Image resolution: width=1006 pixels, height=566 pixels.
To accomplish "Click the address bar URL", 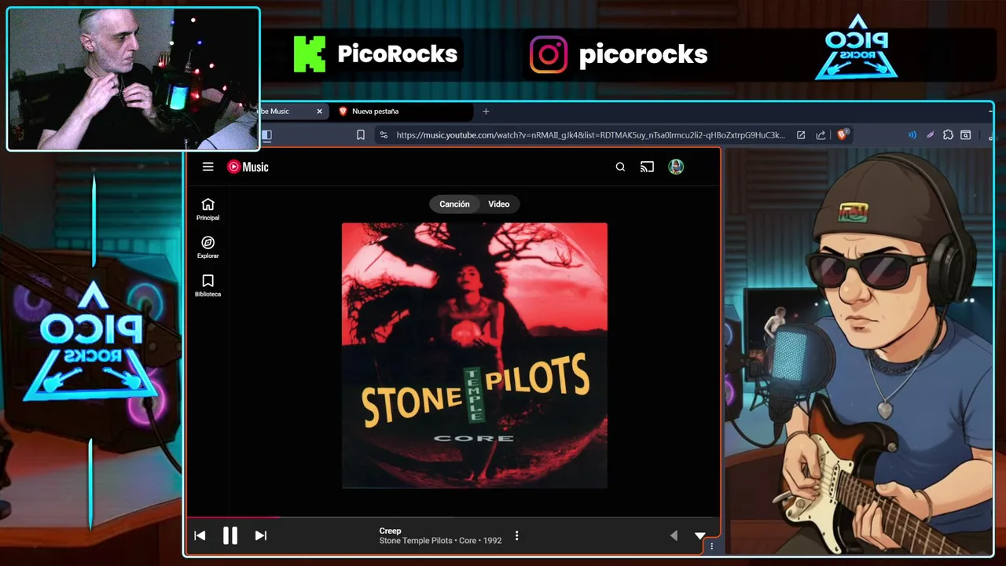I will [590, 135].
